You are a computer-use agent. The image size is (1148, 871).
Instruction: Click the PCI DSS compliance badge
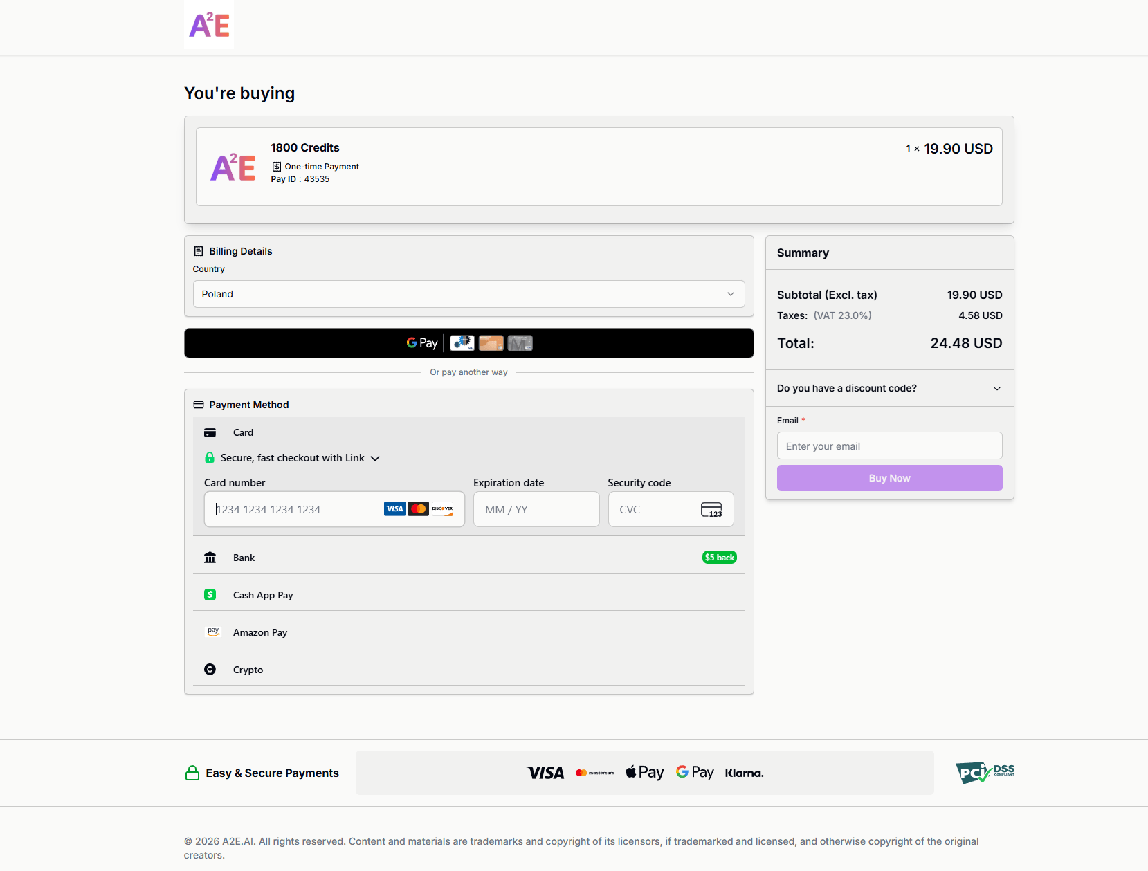(x=985, y=772)
